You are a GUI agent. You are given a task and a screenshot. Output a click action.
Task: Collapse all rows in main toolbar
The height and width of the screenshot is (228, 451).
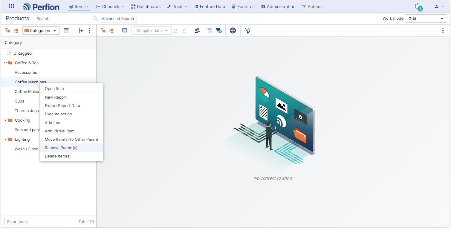point(111,30)
